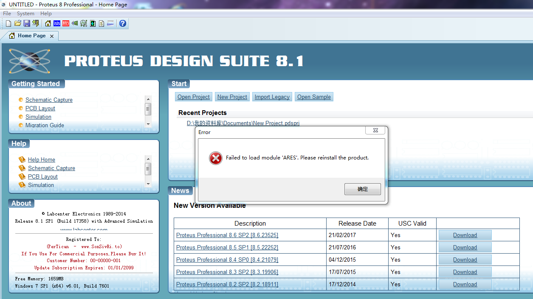Open Schematic Capture in Help panel
533x299 pixels.
pos(51,168)
